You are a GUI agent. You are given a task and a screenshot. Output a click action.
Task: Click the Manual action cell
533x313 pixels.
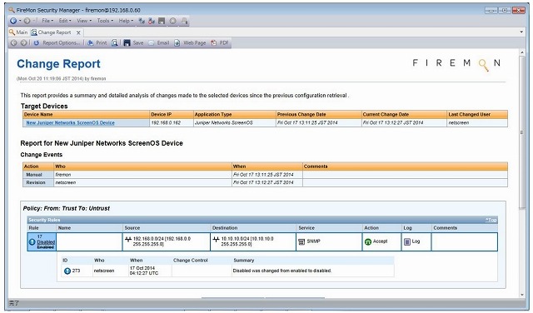(x=38, y=175)
